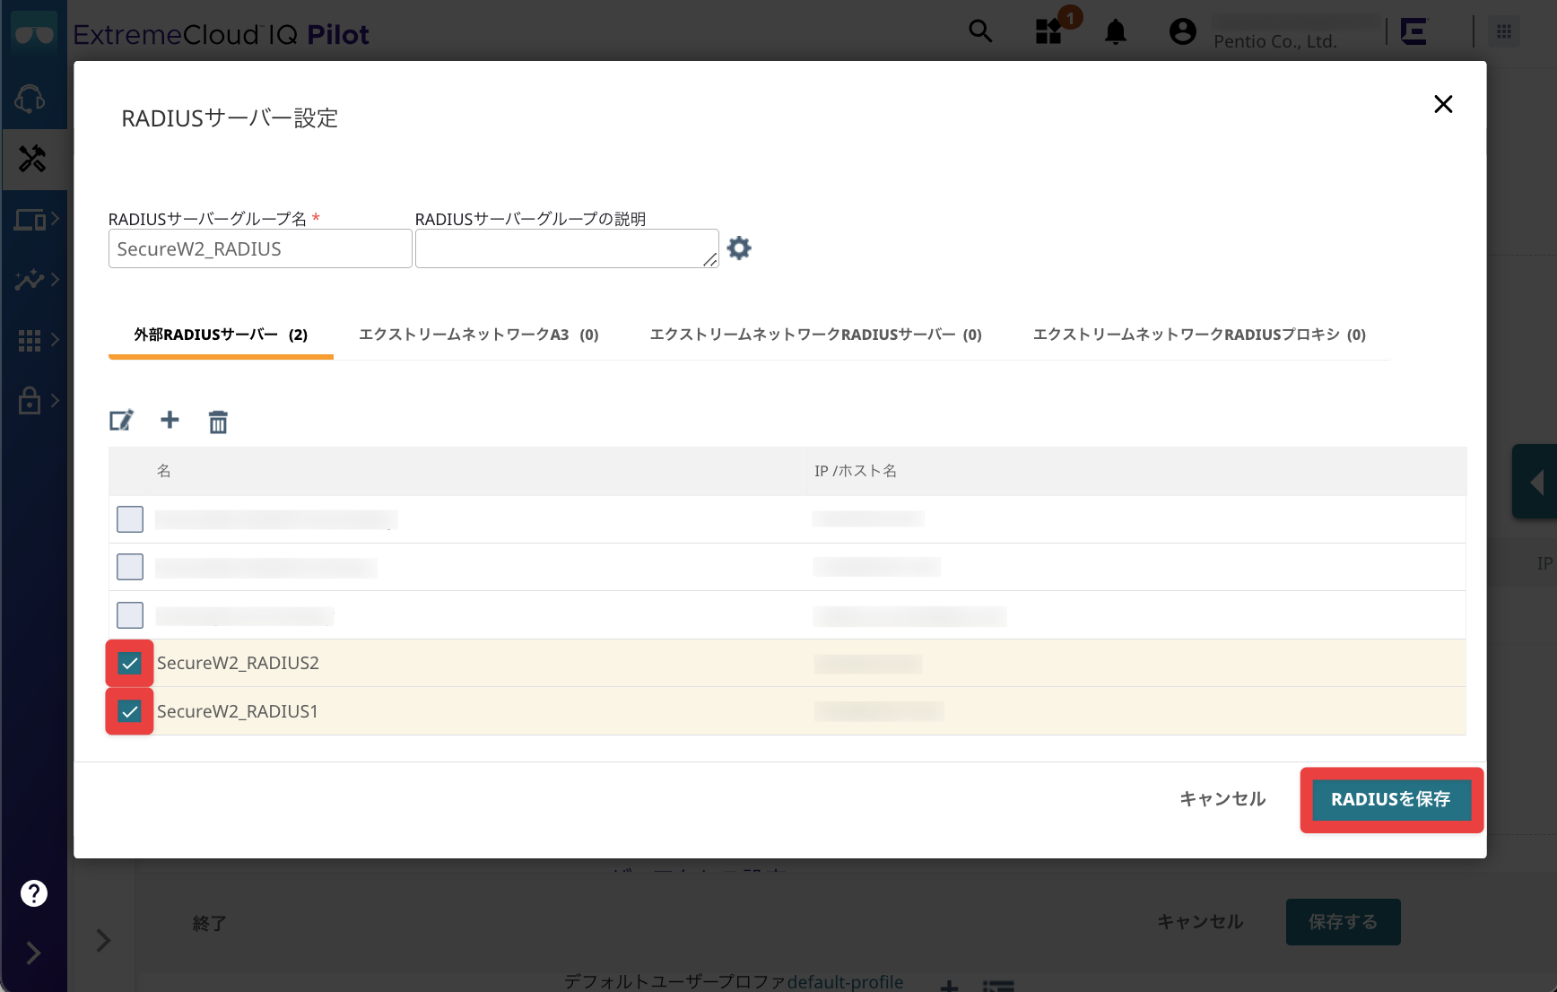Uncheck the SecureW2_RADIUS1 checkbox

[x=130, y=712]
